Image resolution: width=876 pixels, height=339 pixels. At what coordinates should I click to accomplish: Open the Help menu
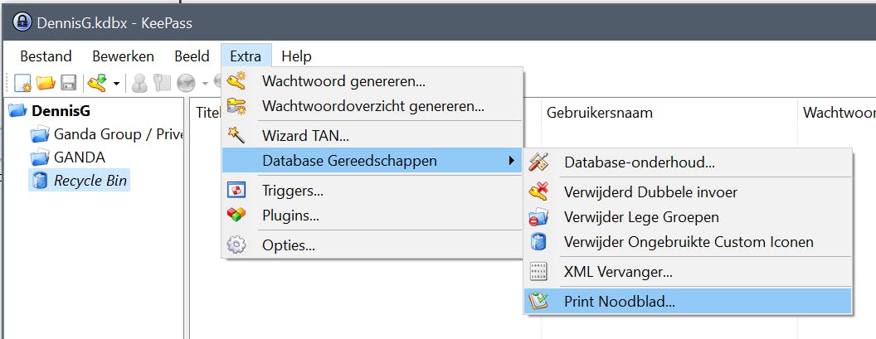click(296, 56)
